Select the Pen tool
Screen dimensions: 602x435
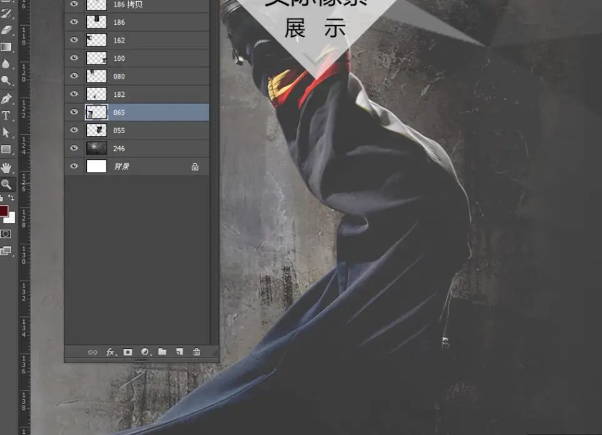pos(6,99)
